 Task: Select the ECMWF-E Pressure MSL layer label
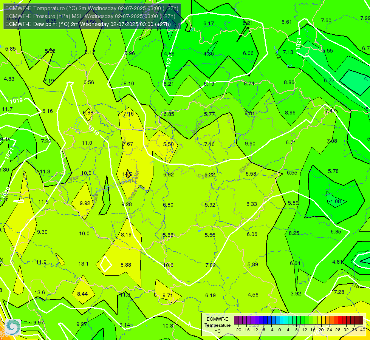(90, 16)
